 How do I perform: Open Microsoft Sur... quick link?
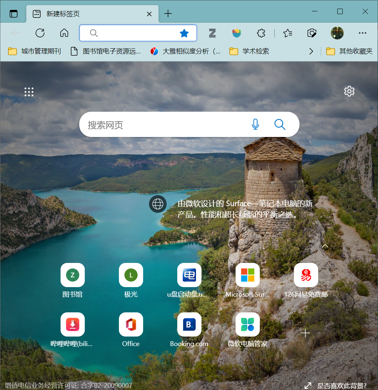pyautogui.click(x=248, y=280)
